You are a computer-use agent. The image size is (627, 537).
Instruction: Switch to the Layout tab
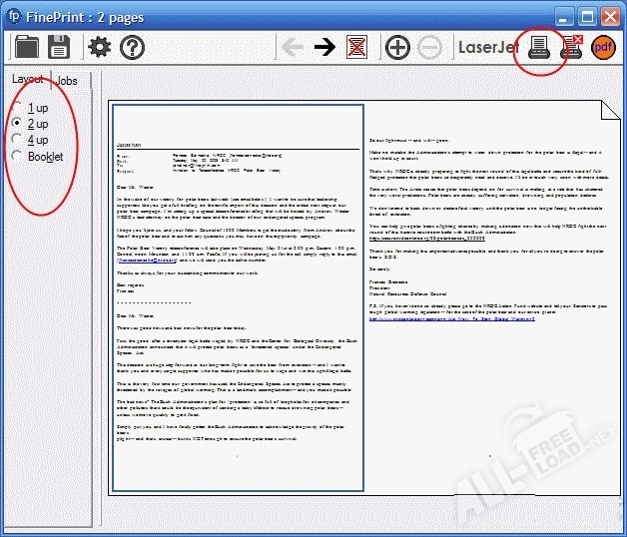[x=27, y=79]
